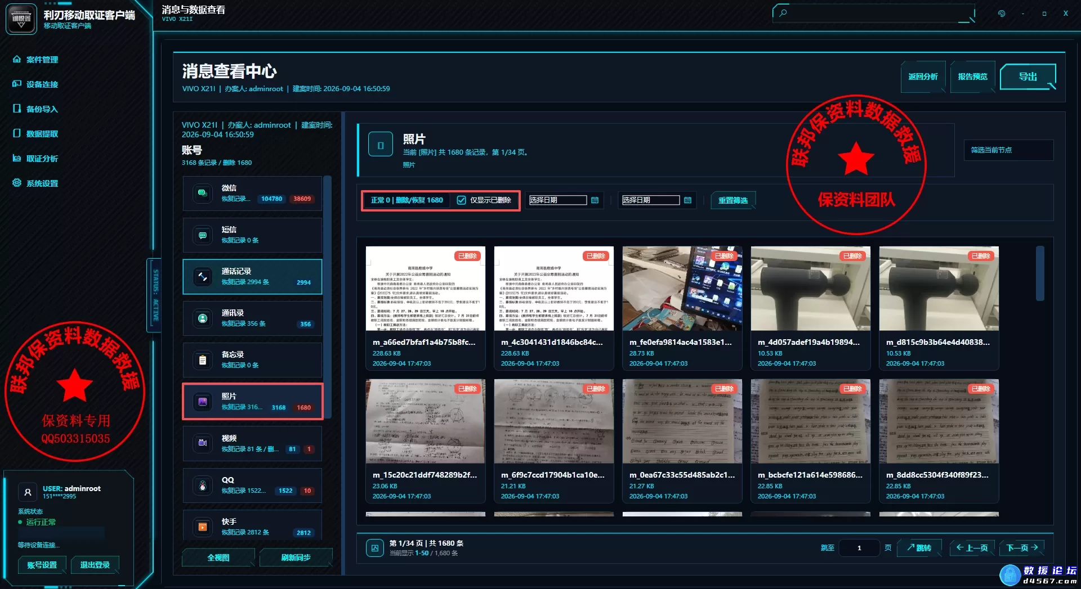The width and height of the screenshot is (1081, 589).
Task: Click the theme icon beside the minimize button
Action: 1002,14
